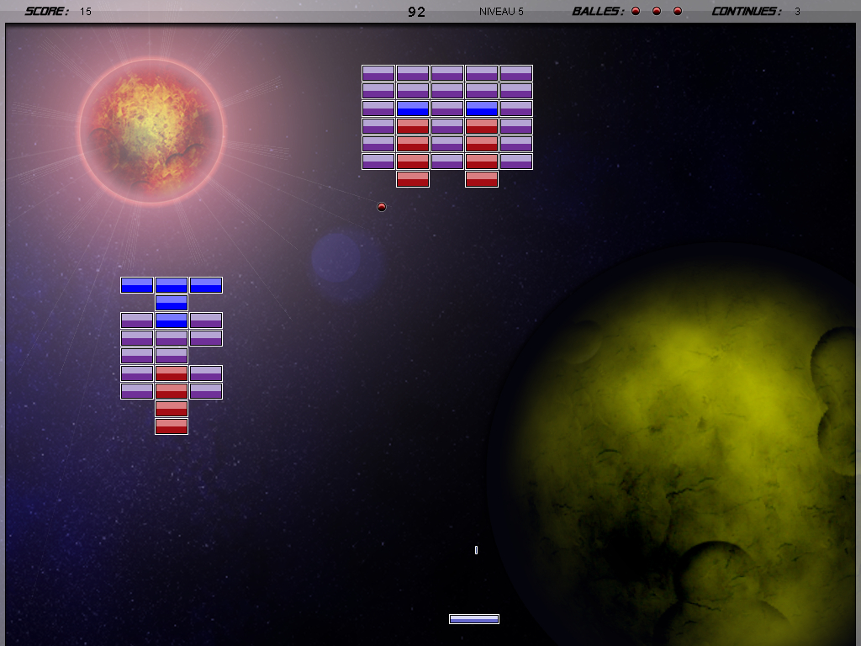The width and height of the screenshot is (861, 646).
Task: Click the small projectile above the paddle
Action: tap(476, 550)
